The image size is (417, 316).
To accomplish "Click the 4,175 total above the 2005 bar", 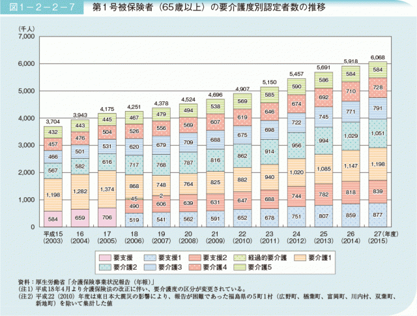I will (x=107, y=109).
